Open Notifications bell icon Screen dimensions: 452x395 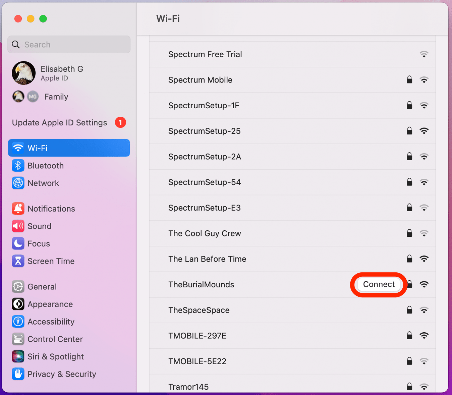pyautogui.click(x=18, y=209)
